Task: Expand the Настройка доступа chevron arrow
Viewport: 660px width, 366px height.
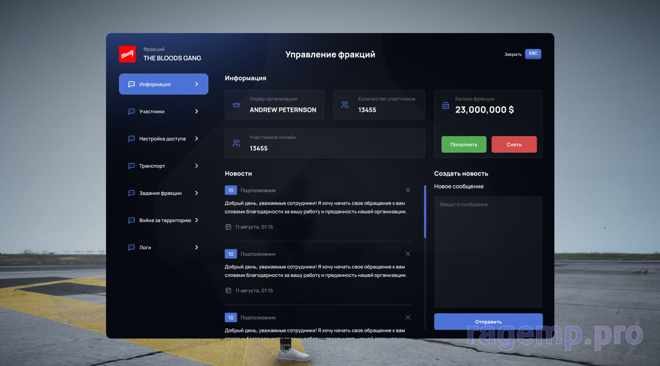Action: [x=196, y=138]
